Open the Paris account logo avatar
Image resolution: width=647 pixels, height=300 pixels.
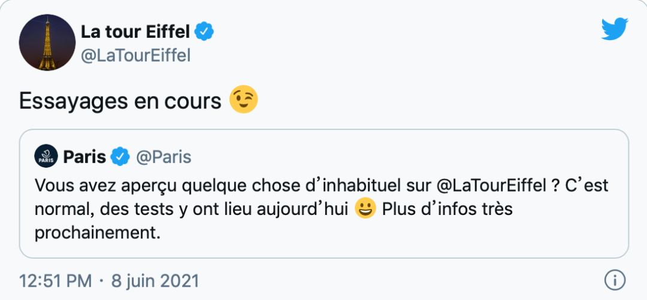point(47,157)
